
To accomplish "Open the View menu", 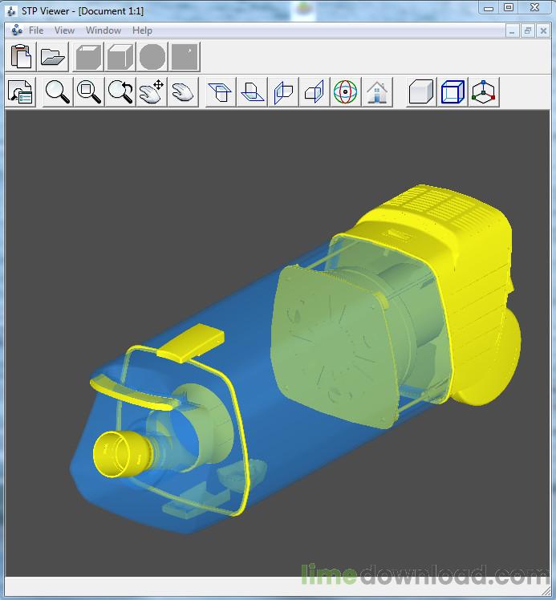I will (x=64, y=30).
